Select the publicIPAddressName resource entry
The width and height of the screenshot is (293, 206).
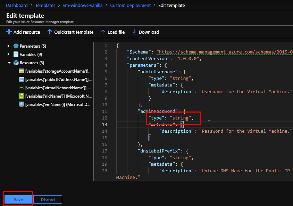coord(58,80)
